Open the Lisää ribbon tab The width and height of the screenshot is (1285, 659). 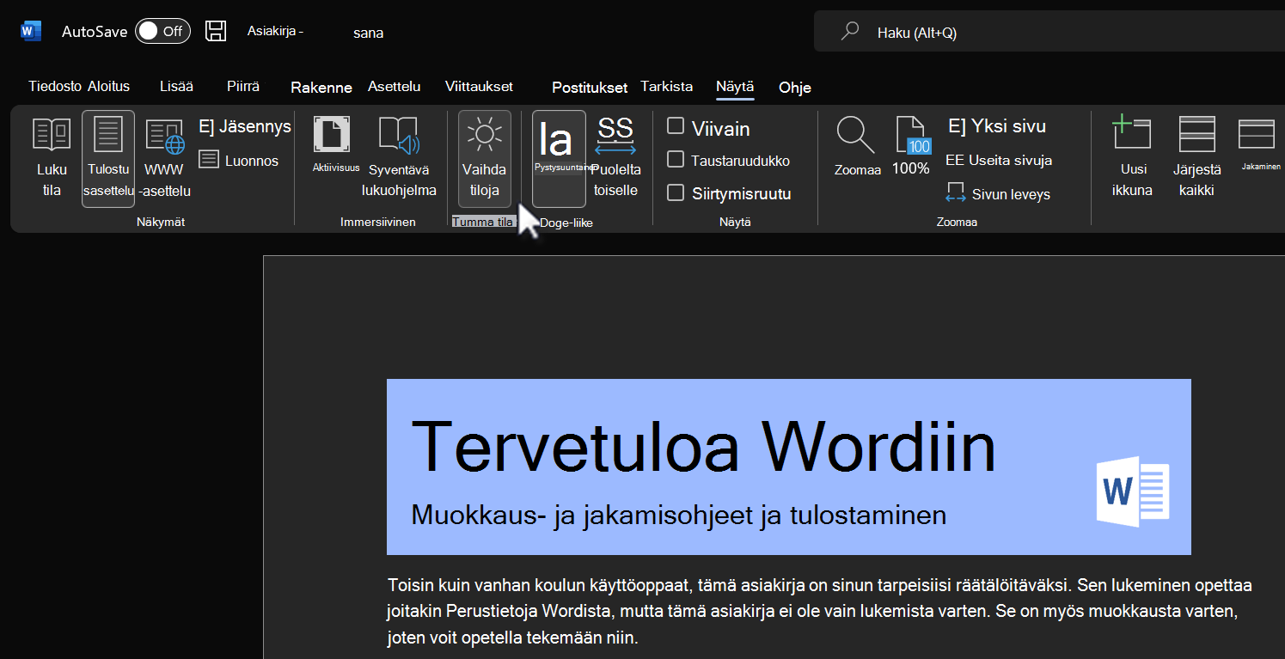(x=176, y=86)
